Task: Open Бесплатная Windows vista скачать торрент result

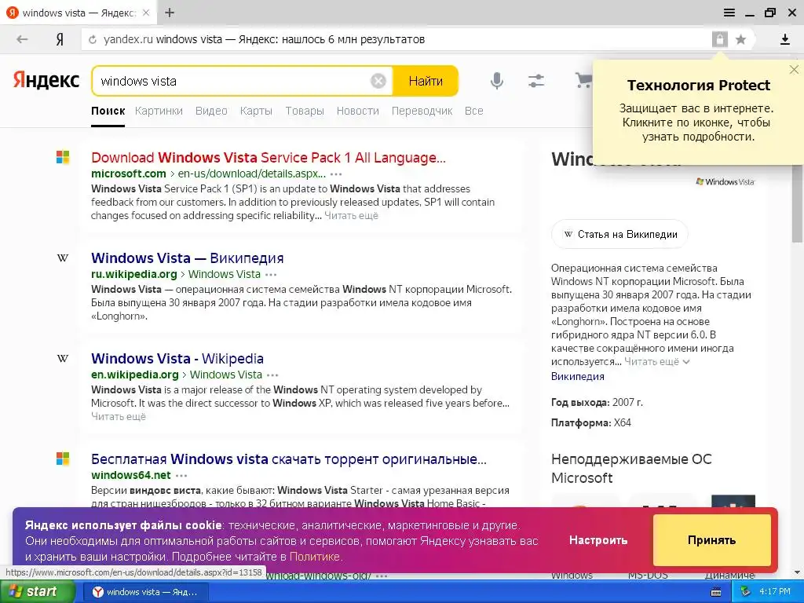Action: 289,459
